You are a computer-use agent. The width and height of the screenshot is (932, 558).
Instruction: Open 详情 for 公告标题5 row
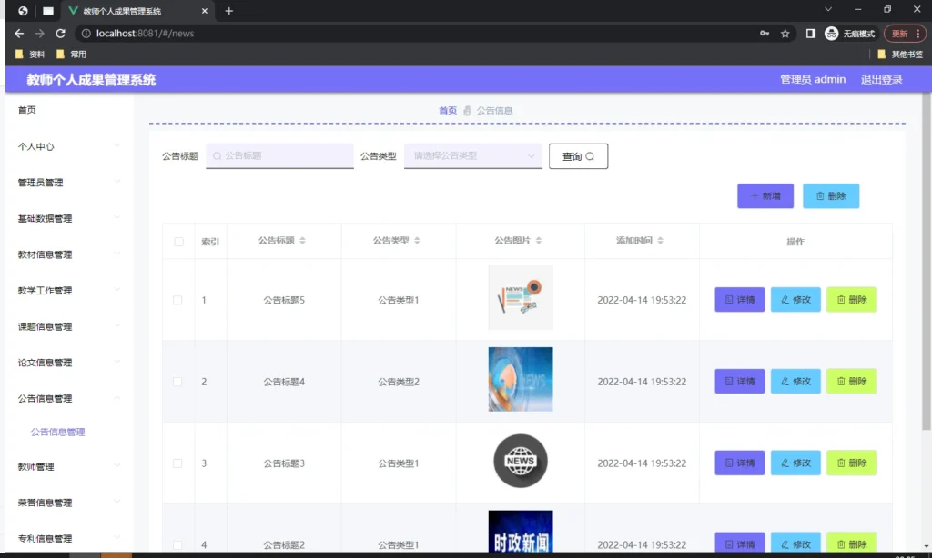point(738,299)
